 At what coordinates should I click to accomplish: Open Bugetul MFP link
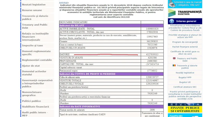185,77
